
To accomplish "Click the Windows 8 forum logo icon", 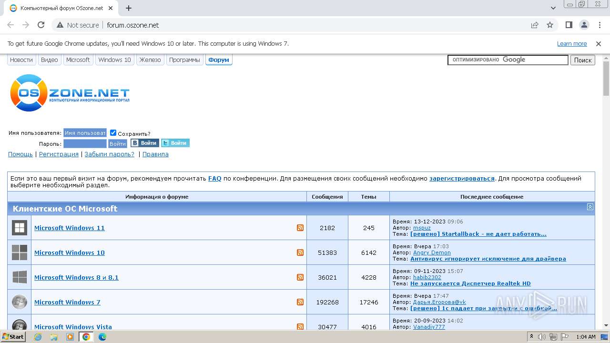I will [20, 277].
